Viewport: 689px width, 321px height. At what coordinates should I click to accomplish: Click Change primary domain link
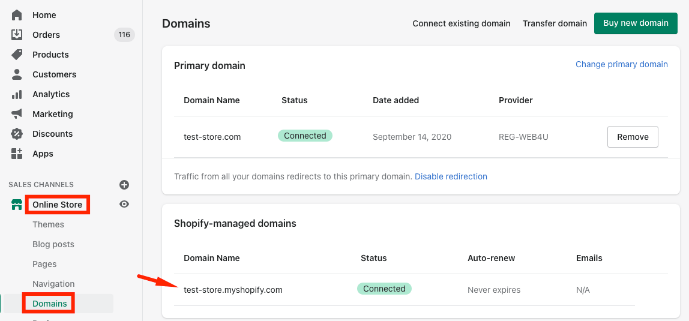click(621, 64)
